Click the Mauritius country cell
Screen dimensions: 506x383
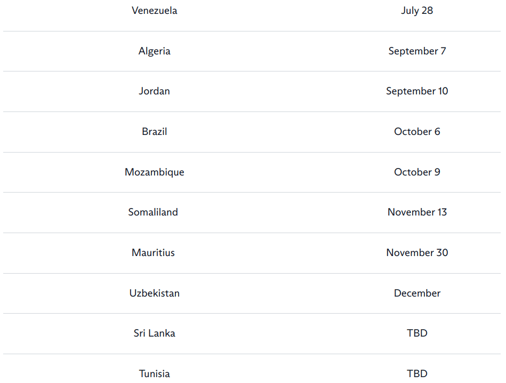153,253
